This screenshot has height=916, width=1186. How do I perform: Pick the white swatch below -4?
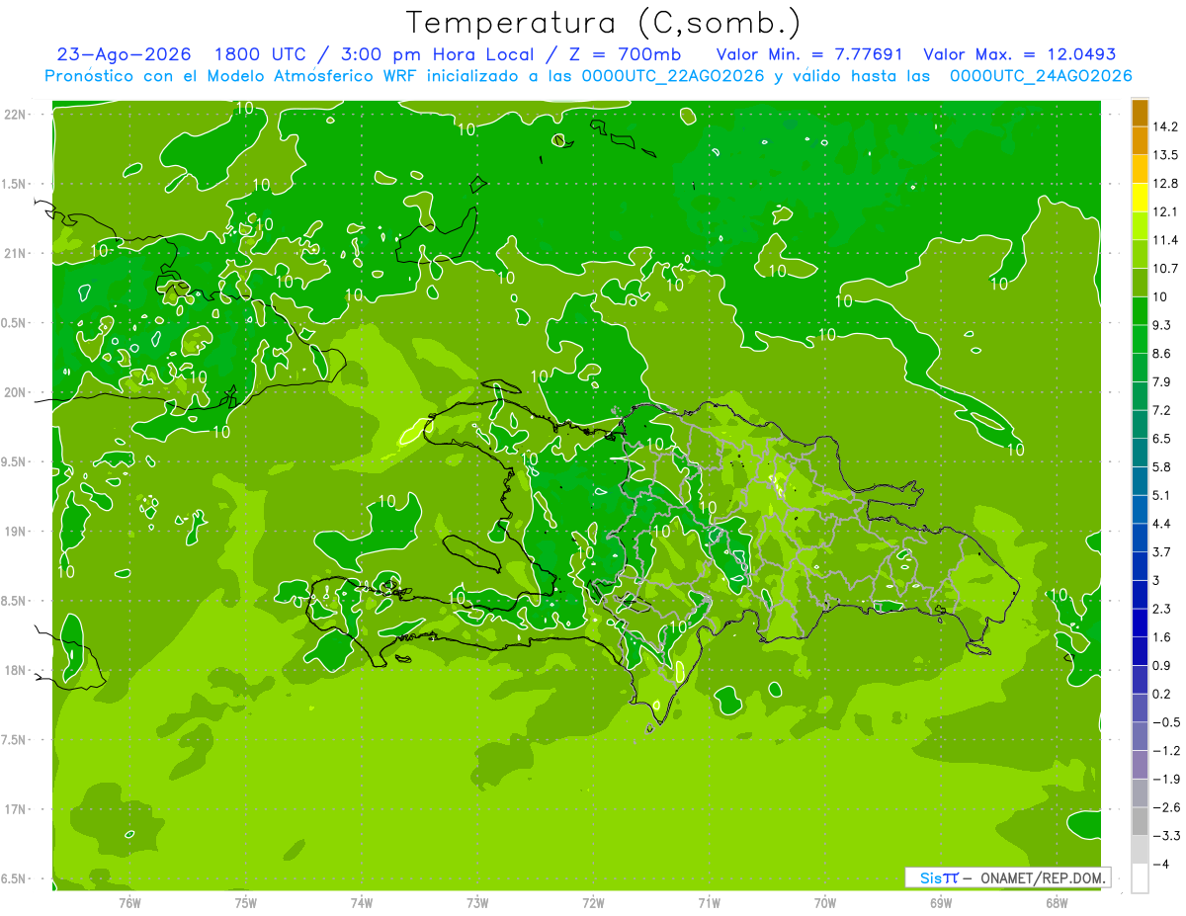(x=1140, y=878)
